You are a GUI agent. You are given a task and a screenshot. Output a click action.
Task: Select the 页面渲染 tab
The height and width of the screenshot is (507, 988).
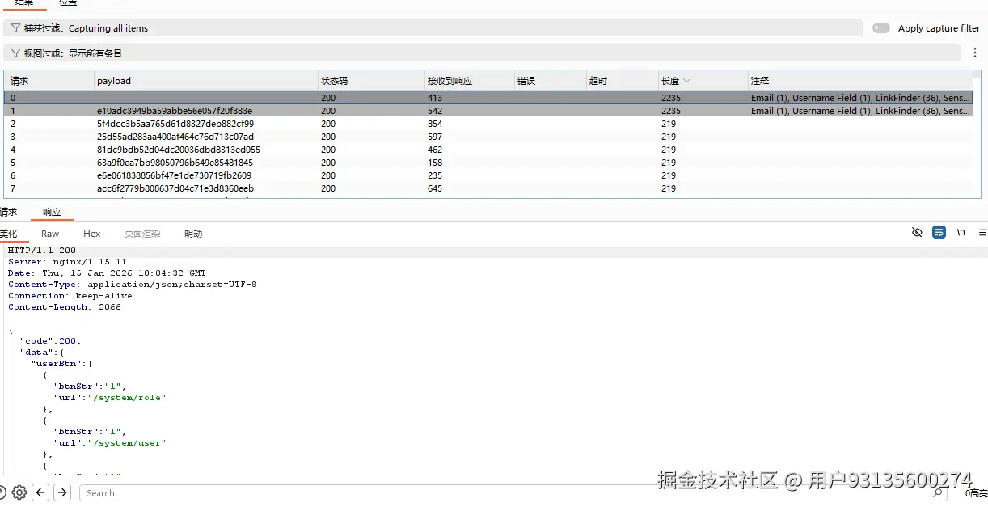coord(142,234)
